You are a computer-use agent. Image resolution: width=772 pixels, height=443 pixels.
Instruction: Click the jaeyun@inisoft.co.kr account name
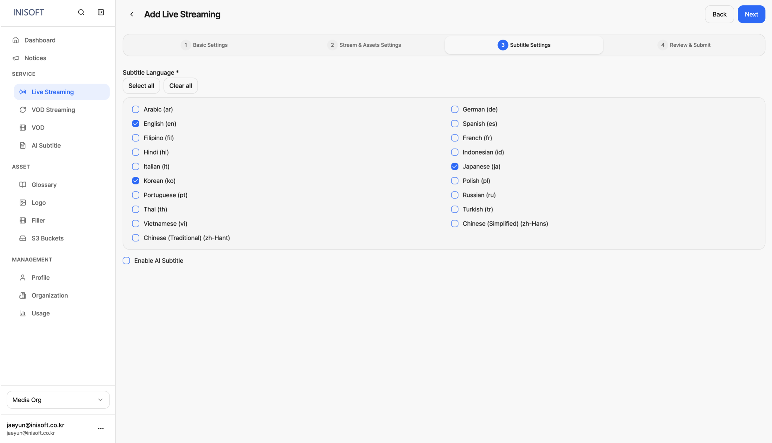coord(35,425)
